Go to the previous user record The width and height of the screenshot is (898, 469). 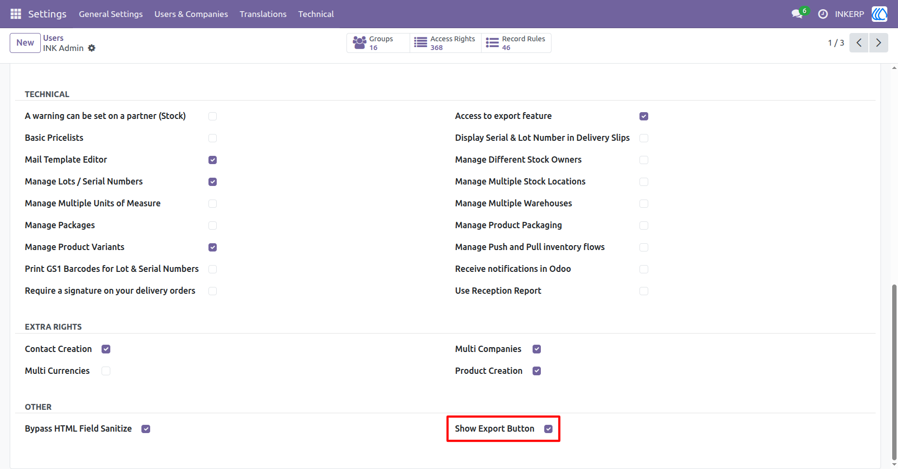pos(859,43)
